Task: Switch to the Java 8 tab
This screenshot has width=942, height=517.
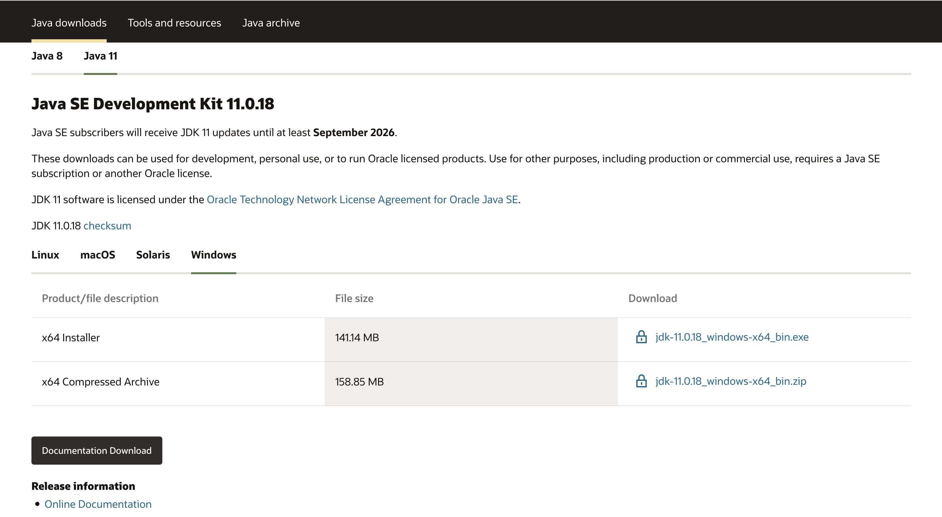Action: coord(47,56)
